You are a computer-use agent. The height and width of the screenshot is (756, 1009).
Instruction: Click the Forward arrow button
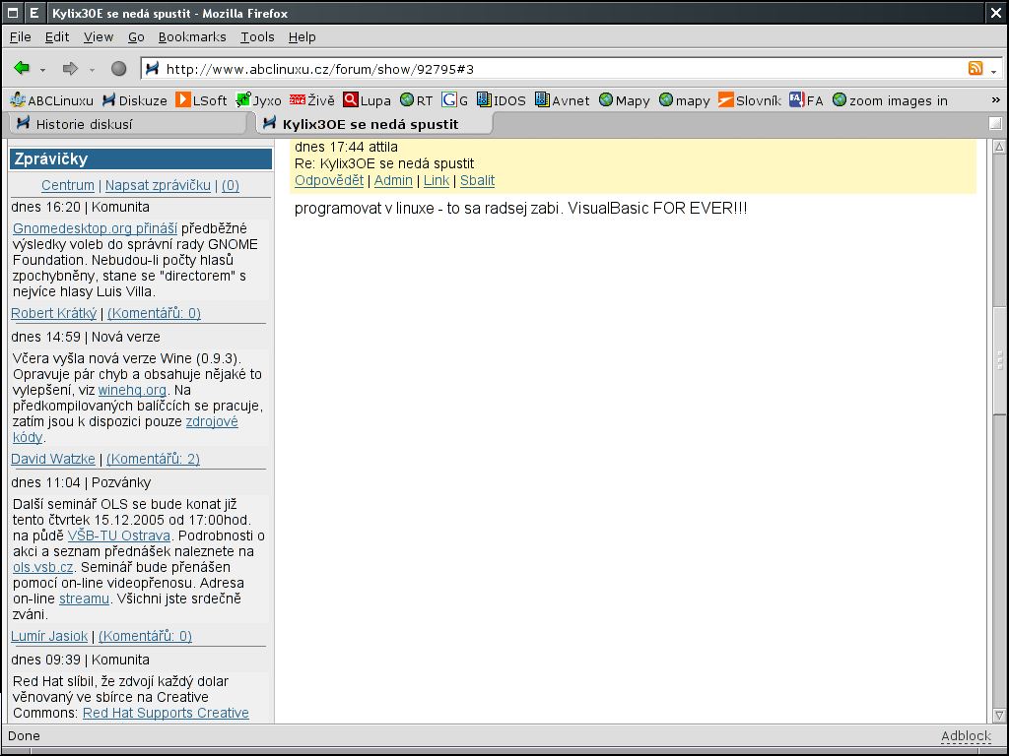70,68
